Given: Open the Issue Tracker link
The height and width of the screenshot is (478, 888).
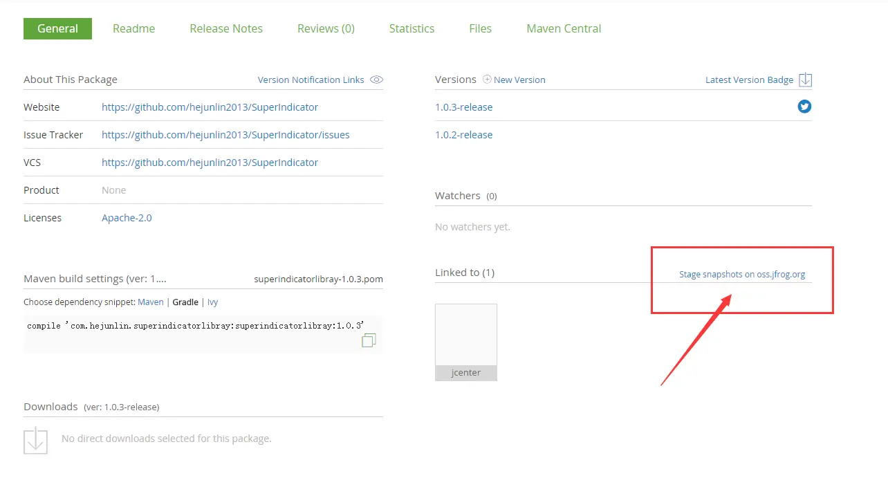Looking at the screenshot, I should 225,135.
